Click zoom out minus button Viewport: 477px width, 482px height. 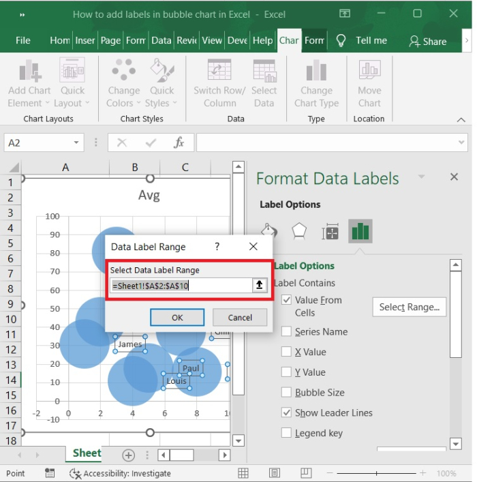coord(330,473)
